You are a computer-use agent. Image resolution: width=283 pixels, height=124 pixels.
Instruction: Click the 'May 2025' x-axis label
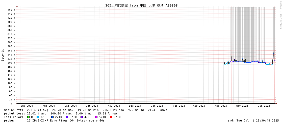point(242,106)
